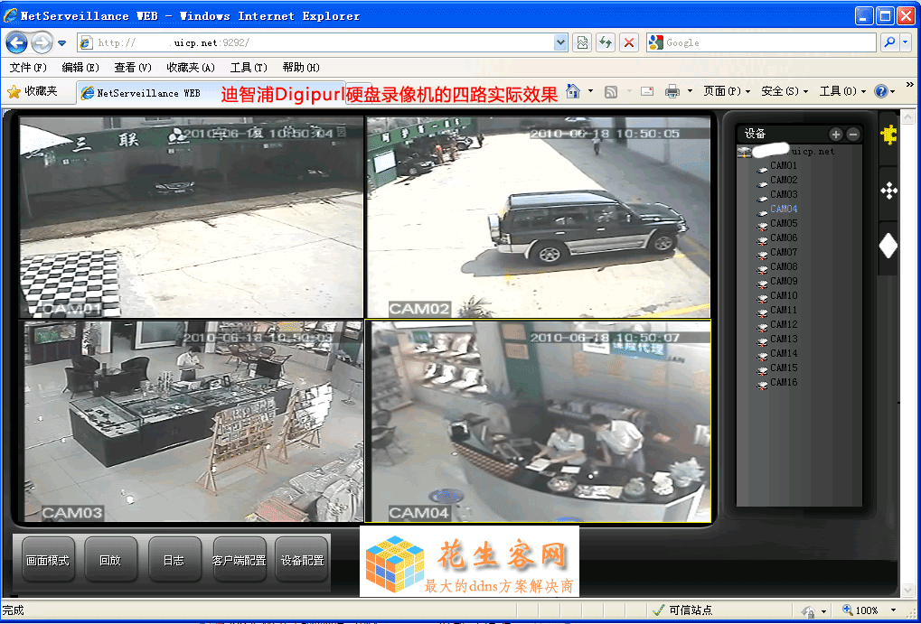The height and width of the screenshot is (624, 921).
Task: Open recent pages dropdown beside Forward arrow
Action: click(61, 42)
